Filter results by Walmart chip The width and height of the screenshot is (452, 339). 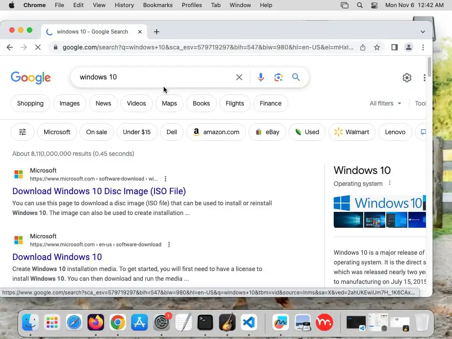pos(352,132)
